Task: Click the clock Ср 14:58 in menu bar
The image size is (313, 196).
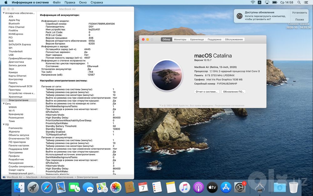Action: (x=287, y=3)
